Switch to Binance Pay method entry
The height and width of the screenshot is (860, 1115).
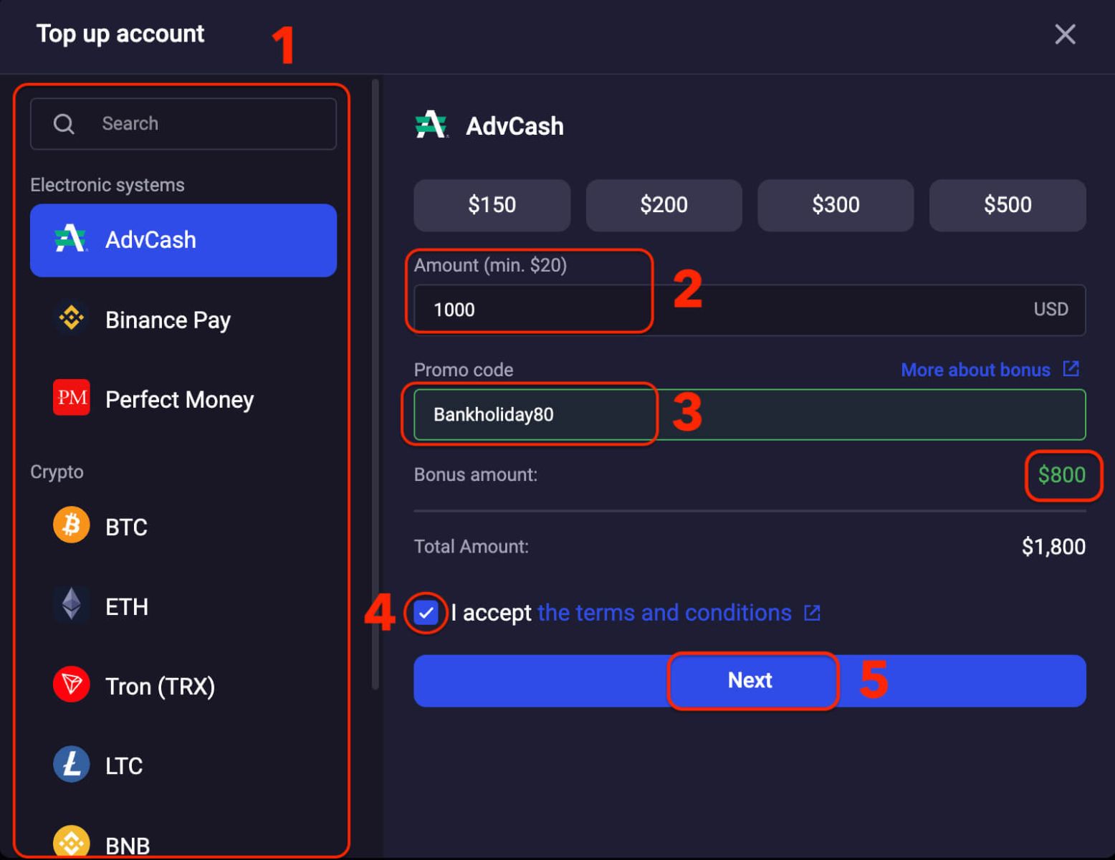[x=168, y=320]
